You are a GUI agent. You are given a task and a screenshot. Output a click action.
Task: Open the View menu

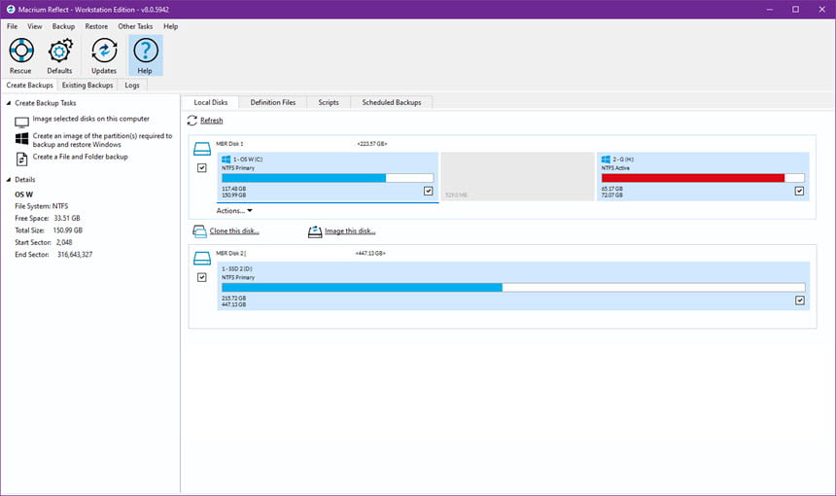tap(35, 26)
